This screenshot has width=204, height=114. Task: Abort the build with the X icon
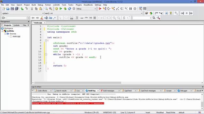point(74,9)
